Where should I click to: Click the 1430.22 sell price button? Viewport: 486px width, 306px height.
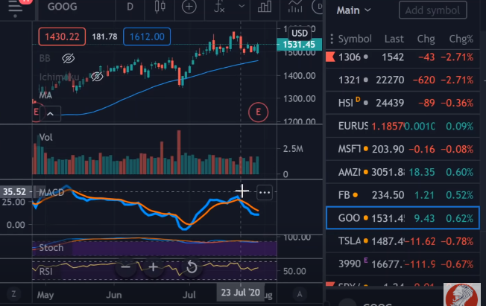tap(62, 36)
